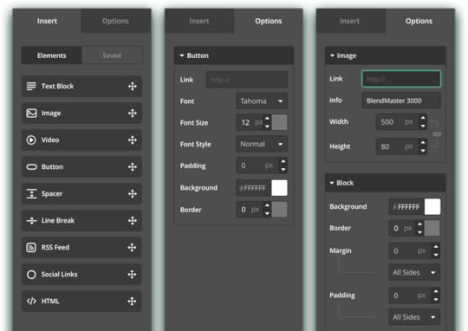Increase Block Margin with stepper up arrow
Viewport: 468px width, 331px height.
[x=436, y=247]
